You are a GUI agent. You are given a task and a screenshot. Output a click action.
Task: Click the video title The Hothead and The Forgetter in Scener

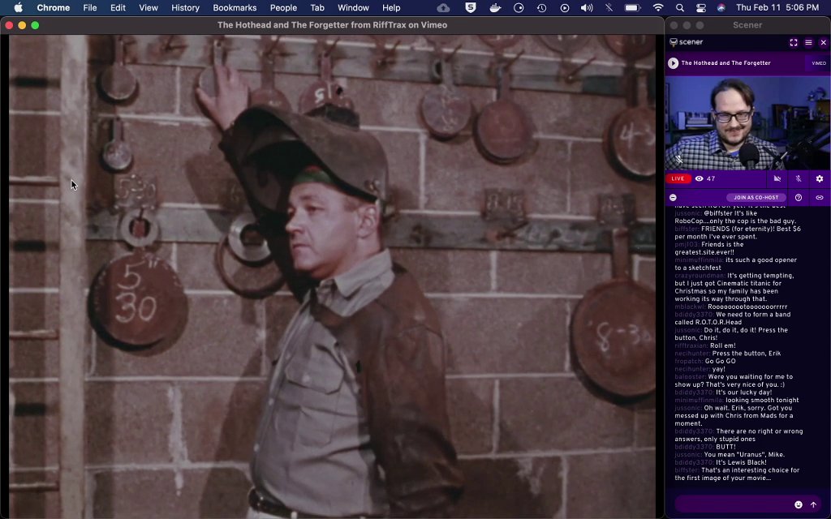click(726, 63)
